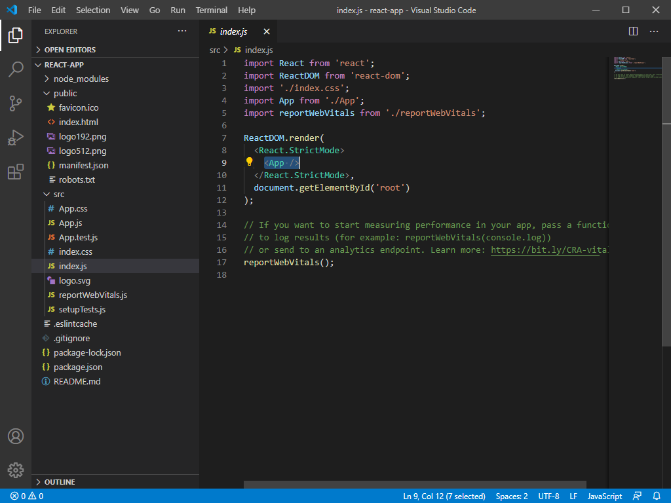Screen dimensions: 671x503
Task: Open package.json file
Action: tap(115, 367)
